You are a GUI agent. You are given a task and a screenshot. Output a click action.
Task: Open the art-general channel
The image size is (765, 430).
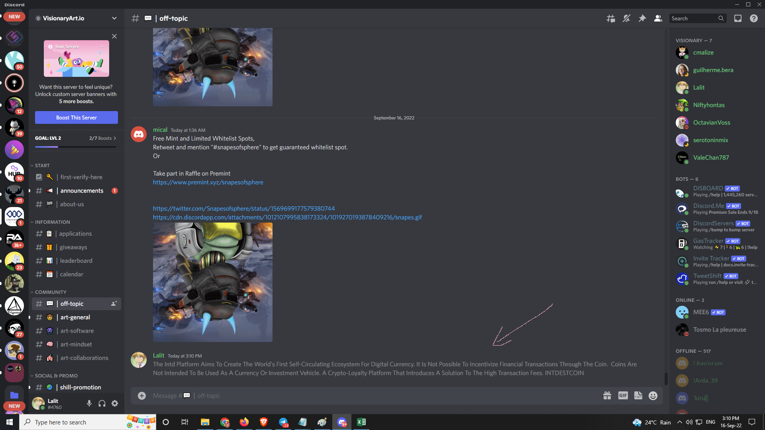76,317
